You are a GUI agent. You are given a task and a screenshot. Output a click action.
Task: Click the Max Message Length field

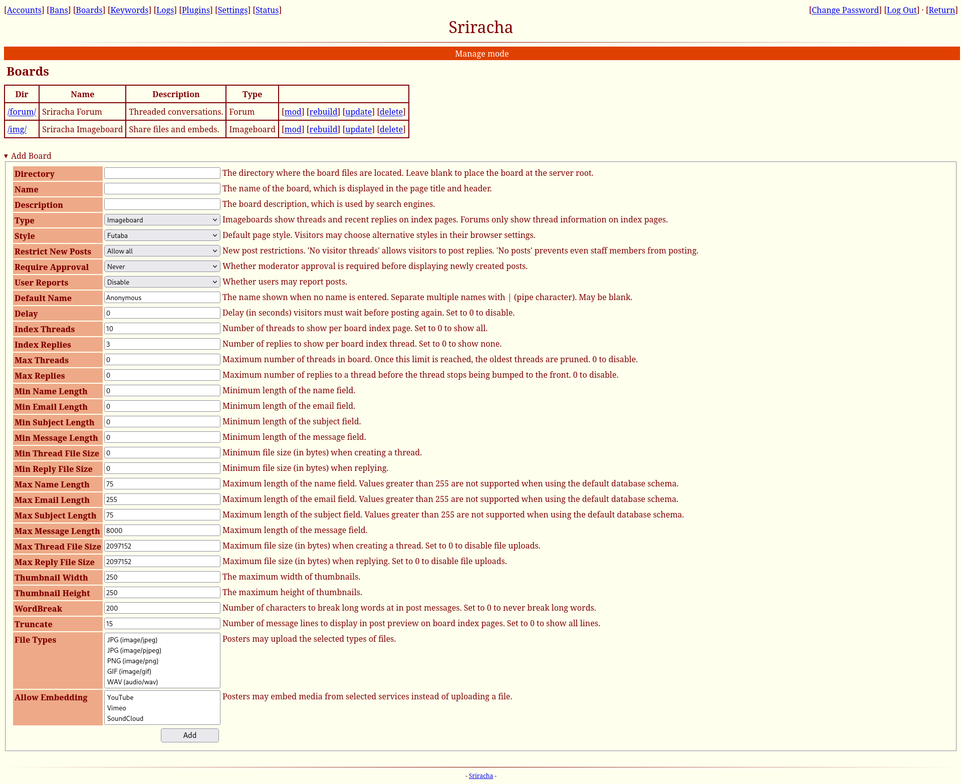pyautogui.click(x=162, y=531)
